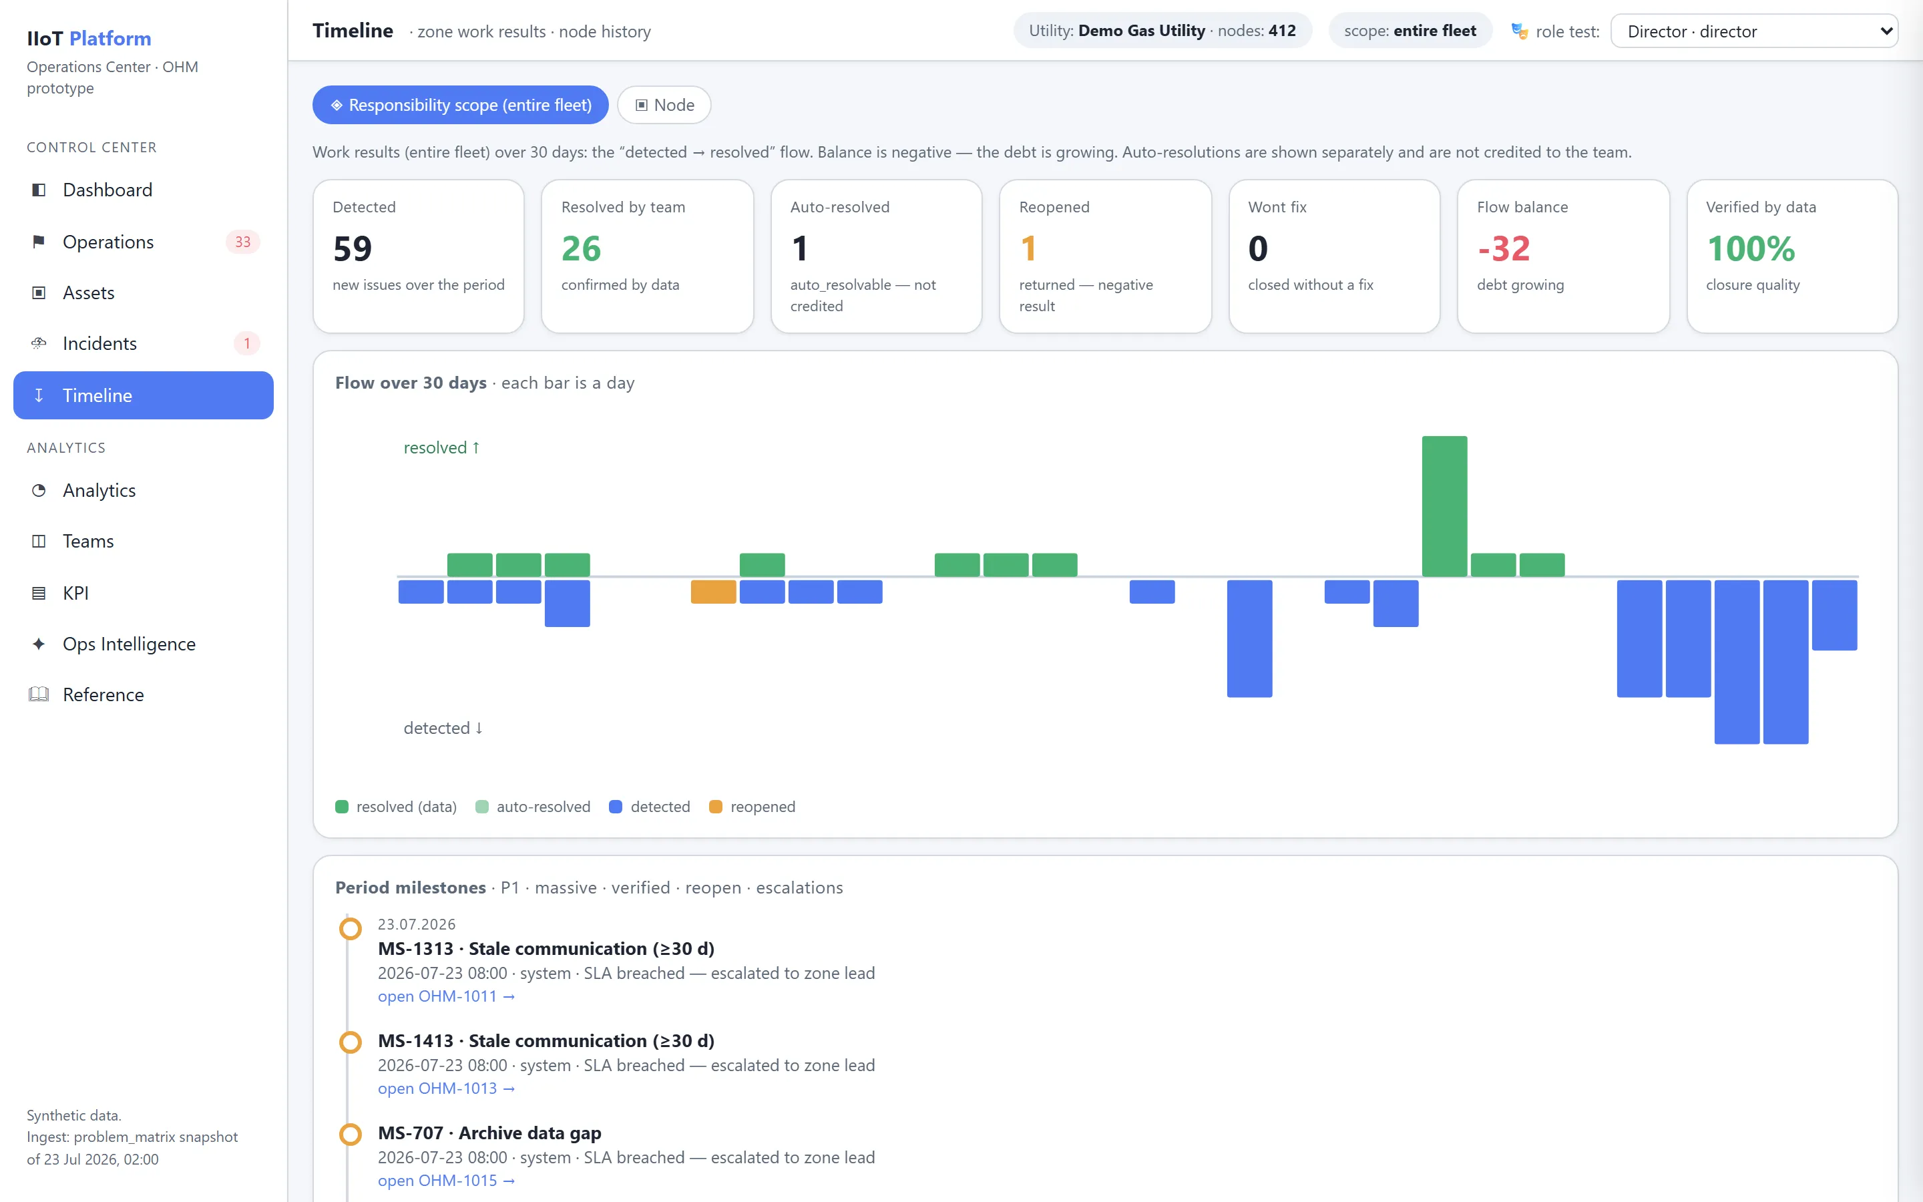Click the Reopened card
The width and height of the screenshot is (1923, 1202).
[x=1105, y=256]
